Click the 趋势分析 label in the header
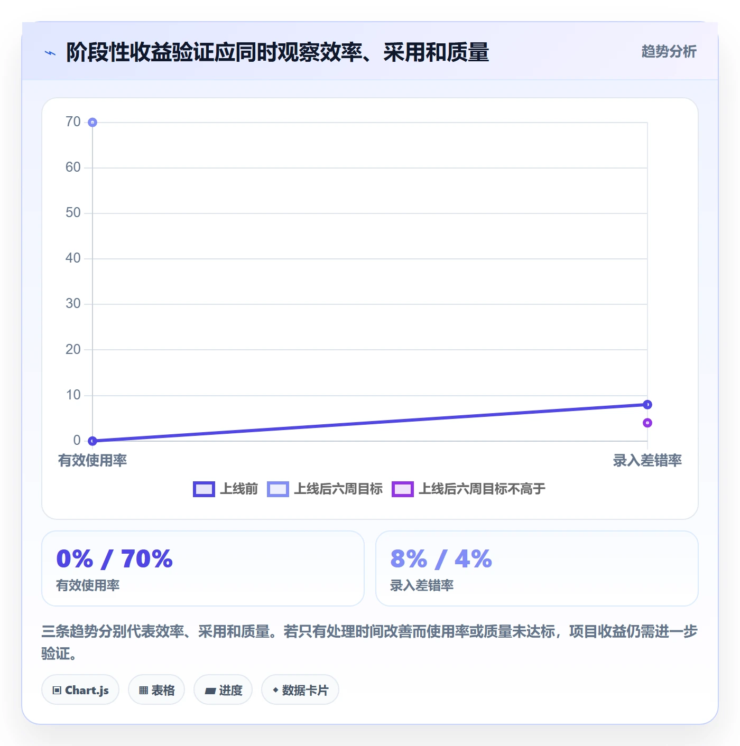This screenshot has height=746, width=740. 669,51
